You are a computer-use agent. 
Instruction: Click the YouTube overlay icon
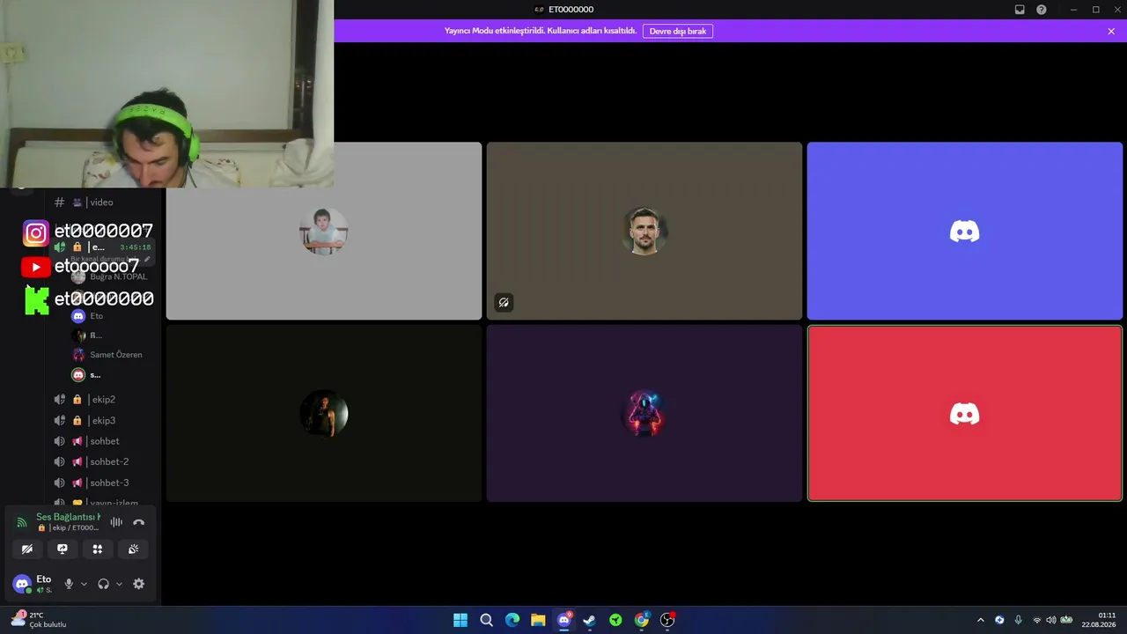[36, 267]
